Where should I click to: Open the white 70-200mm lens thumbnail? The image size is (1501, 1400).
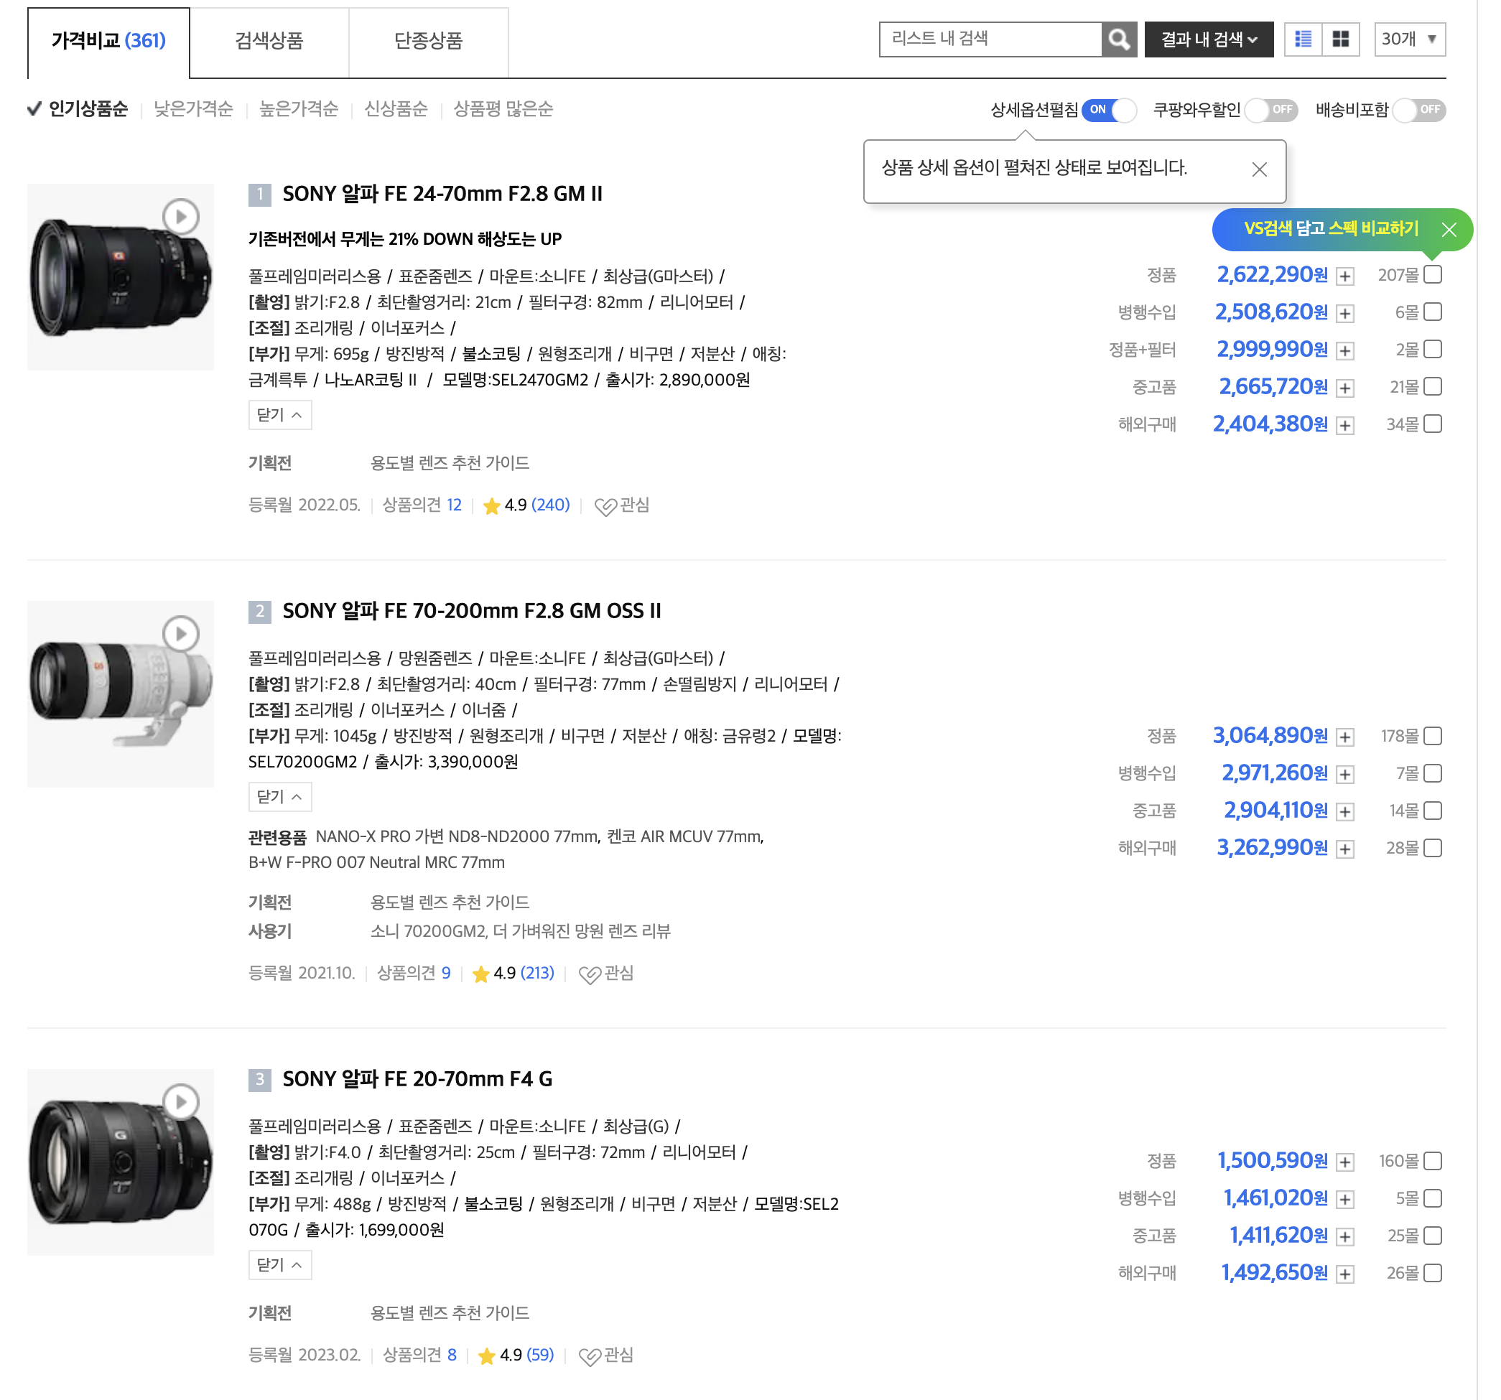[x=121, y=694]
